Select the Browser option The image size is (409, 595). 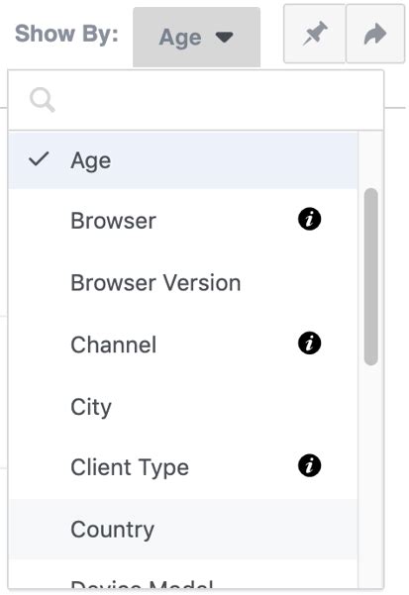click(x=183, y=220)
